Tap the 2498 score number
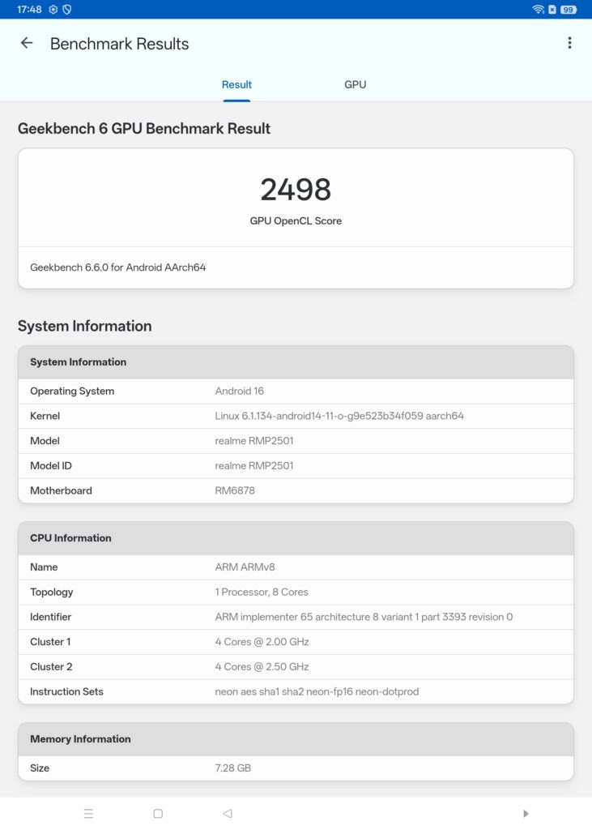The width and height of the screenshot is (592, 830). 296,190
